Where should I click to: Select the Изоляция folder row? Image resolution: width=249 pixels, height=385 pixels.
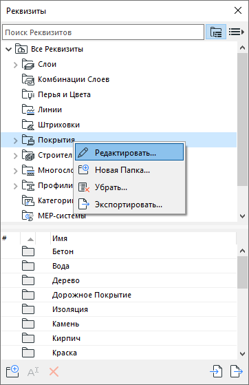pyautogui.click(x=119, y=309)
